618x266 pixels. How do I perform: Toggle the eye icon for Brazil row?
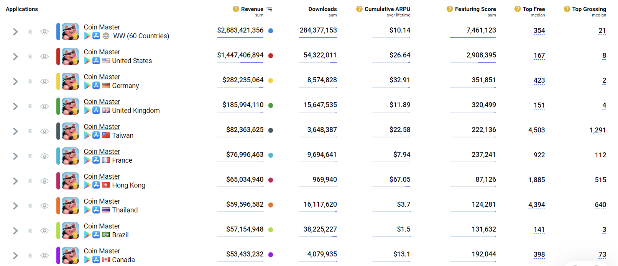(x=44, y=231)
